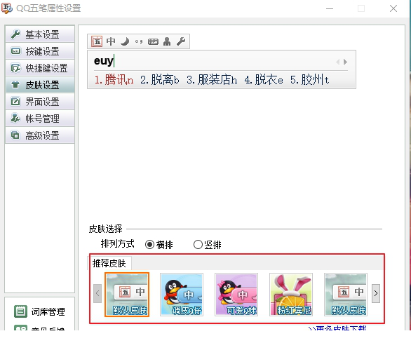This screenshot has width=411, height=343.
Task: Click next candidates page arrow in preview
Action: (x=346, y=62)
